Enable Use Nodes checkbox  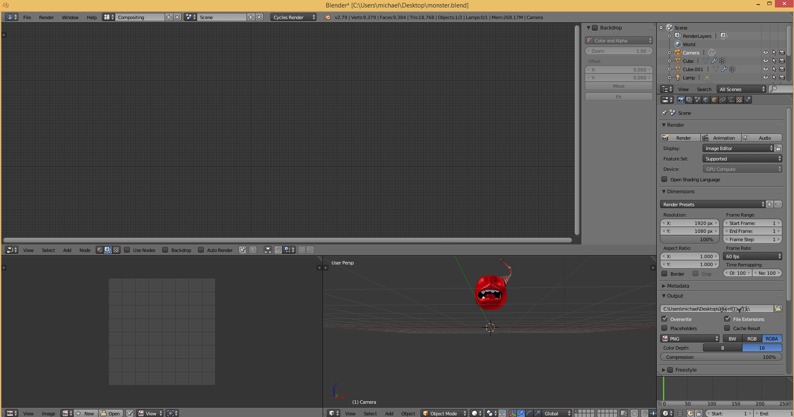(127, 250)
